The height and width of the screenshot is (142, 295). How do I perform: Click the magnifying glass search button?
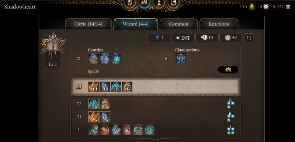click(x=249, y=38)
